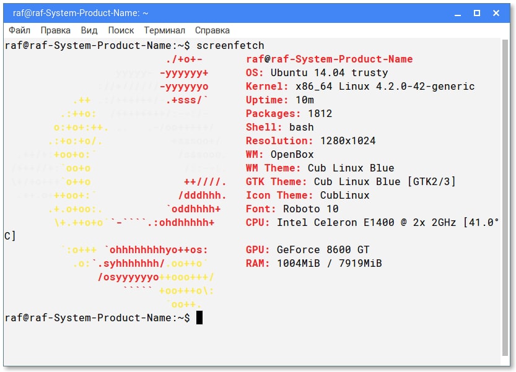Click the Font: Roboto 10 line
Screen dimensions: 516x372
[x=292, y=209]
